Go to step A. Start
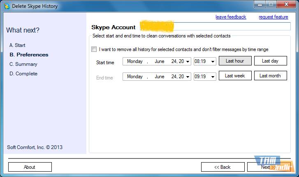 17,45
